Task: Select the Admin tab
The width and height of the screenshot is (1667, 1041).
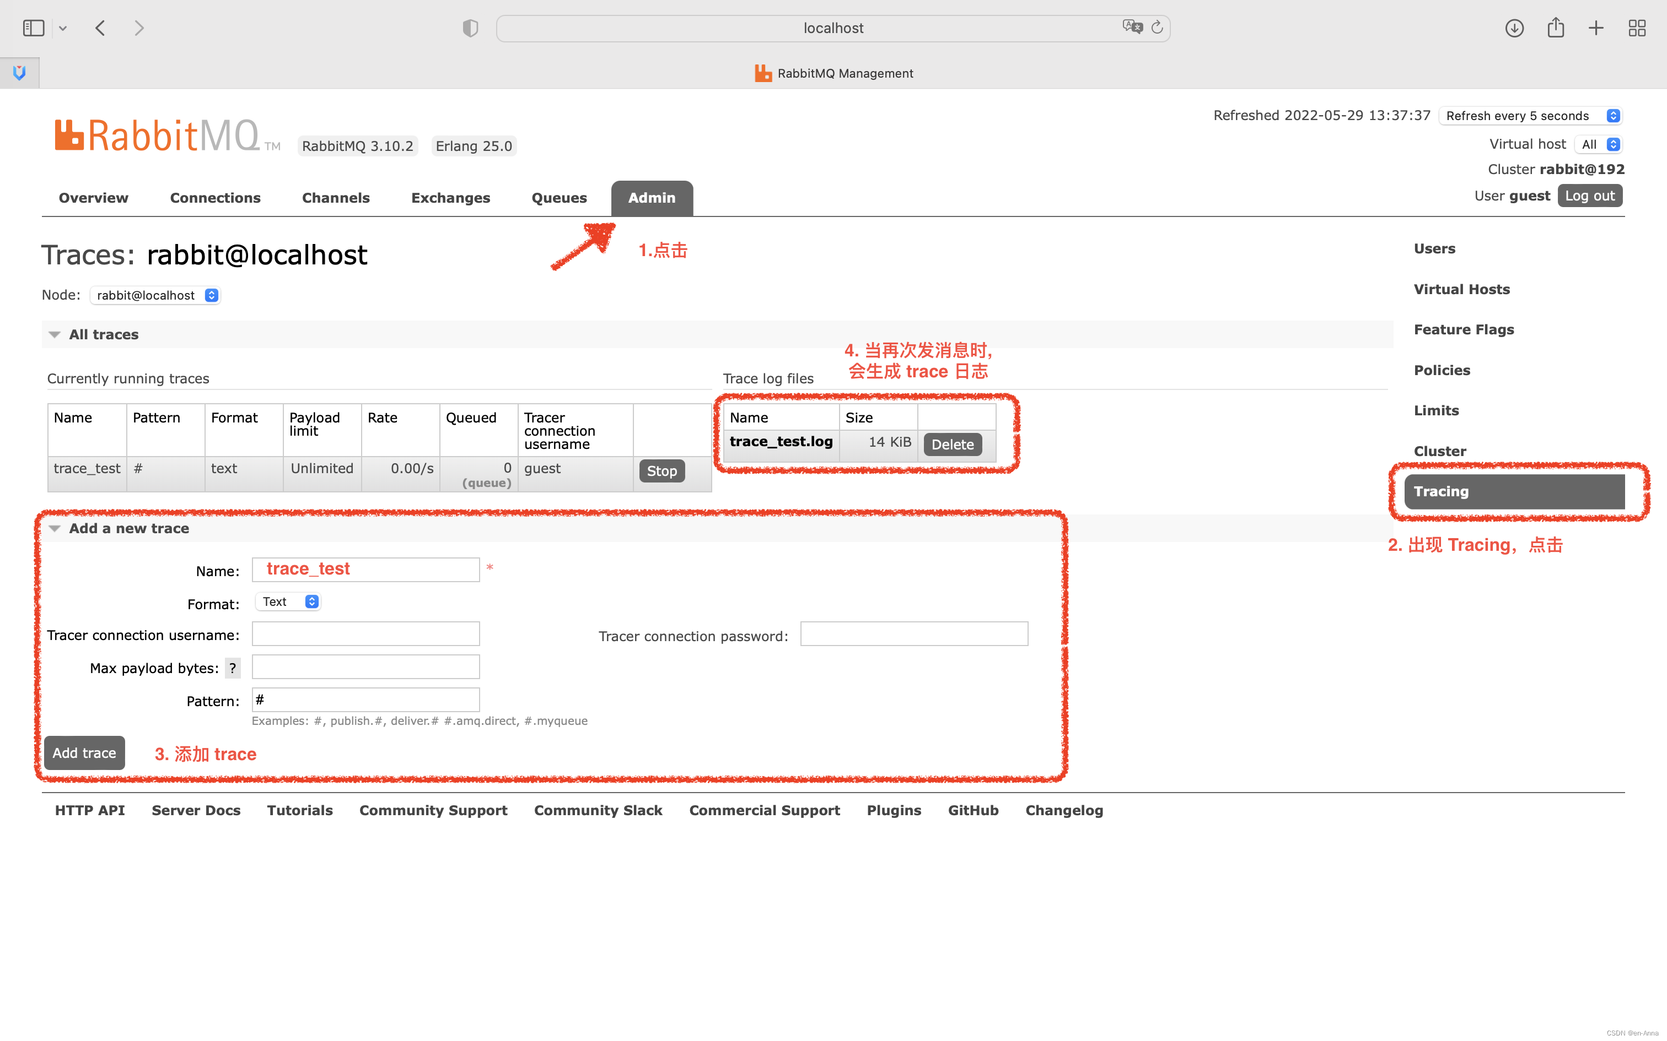Action: [652, 198]
